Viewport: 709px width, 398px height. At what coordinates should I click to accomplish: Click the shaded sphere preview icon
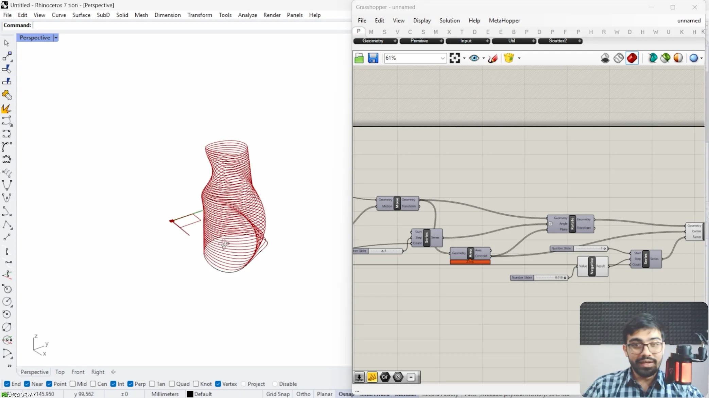point(678,58)
